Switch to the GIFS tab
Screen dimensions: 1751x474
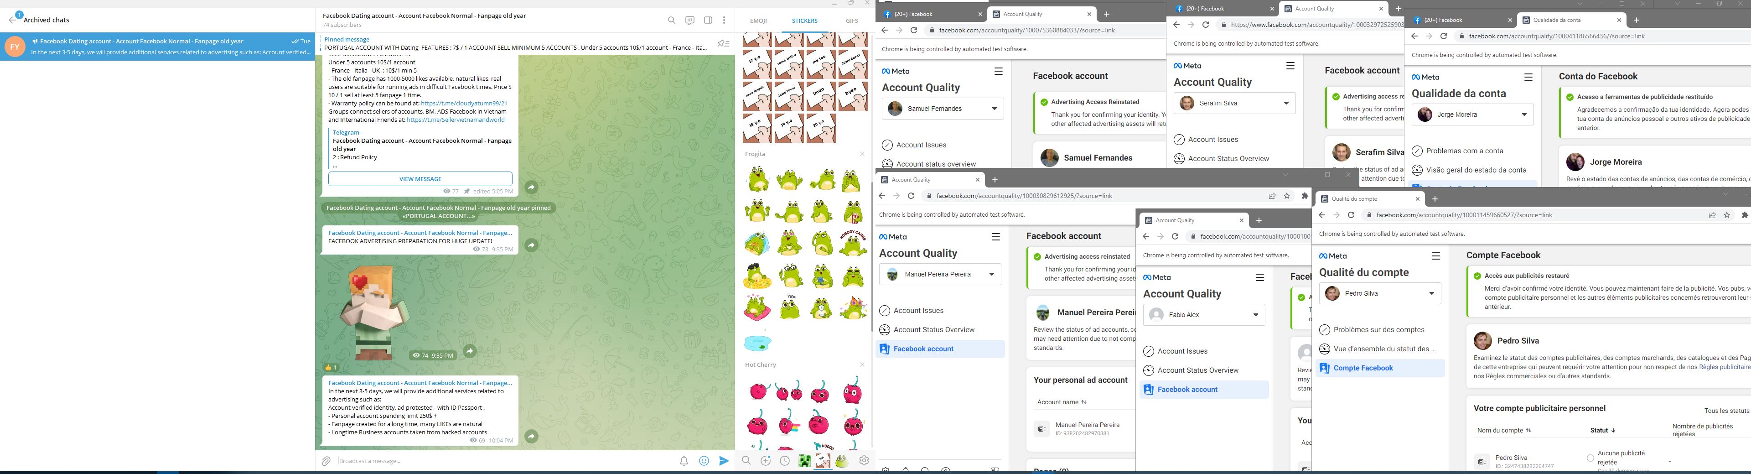(852, 21)
